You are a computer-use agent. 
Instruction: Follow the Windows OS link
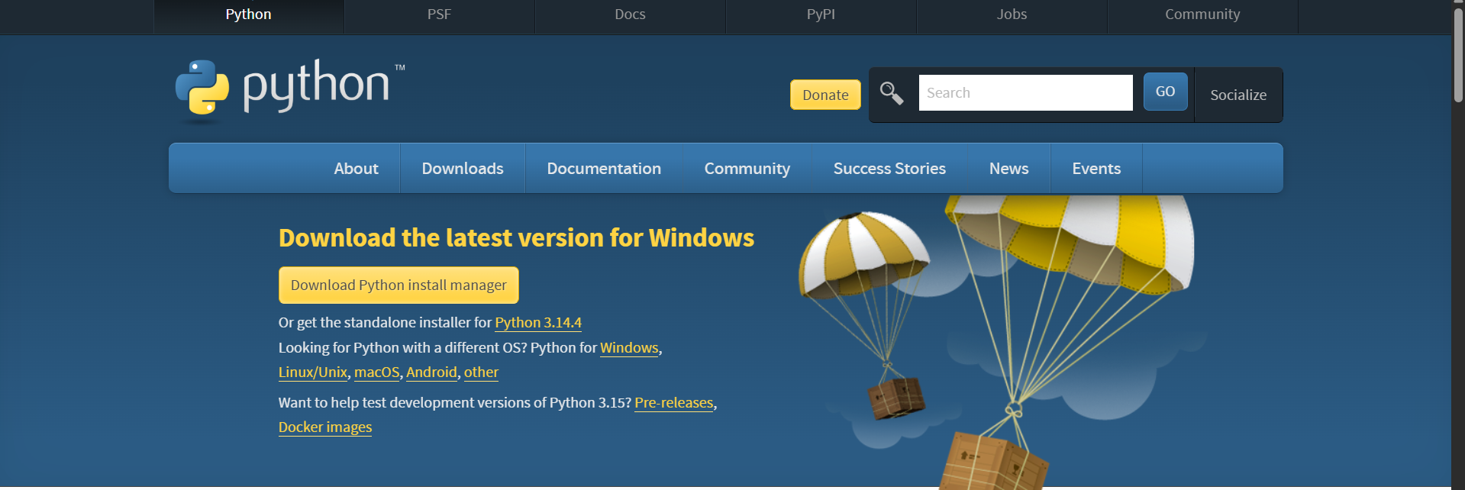(x=629, y=347)
